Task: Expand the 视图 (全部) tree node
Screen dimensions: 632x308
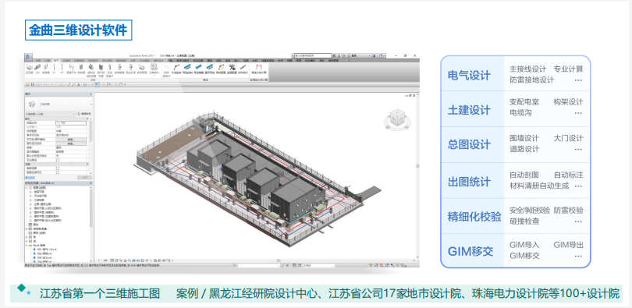Action: pyautogui.click(x=27, y=188)
